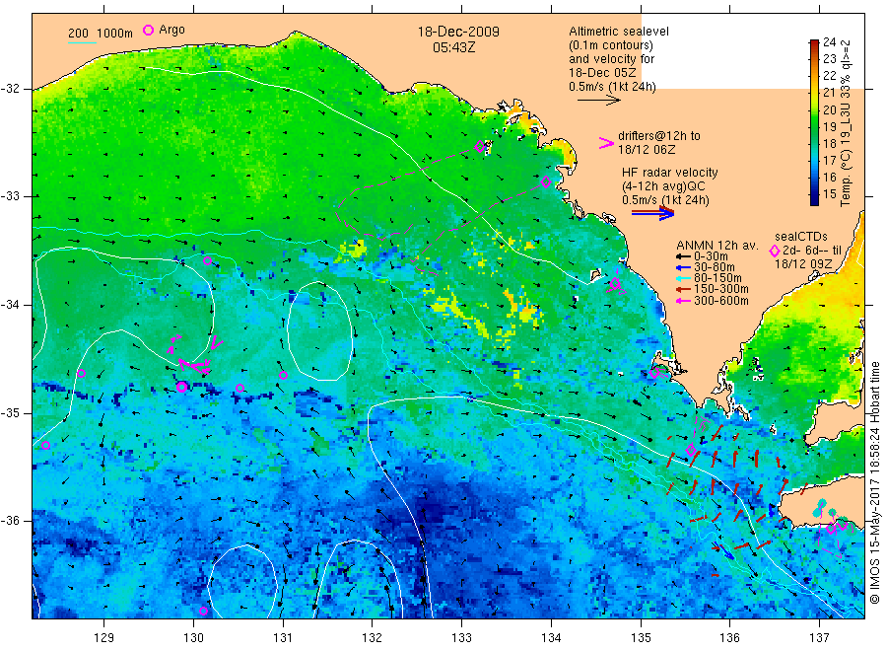Viewport: 887px width, 651px height.
Task: Click the 18 tick label on color bar
Action: pyautogui.click(x=829, y=144)
